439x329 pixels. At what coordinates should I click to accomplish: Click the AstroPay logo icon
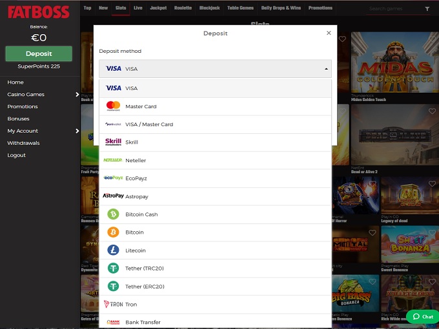point(113,196)
